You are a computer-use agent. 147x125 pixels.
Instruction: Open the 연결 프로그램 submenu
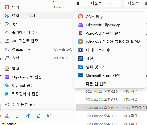pyautogui.click(x=38, y=16)
